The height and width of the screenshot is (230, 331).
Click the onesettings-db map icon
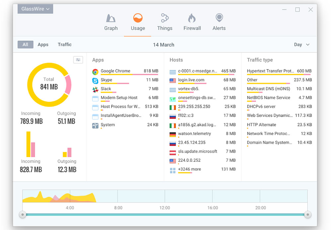[173, 99]
